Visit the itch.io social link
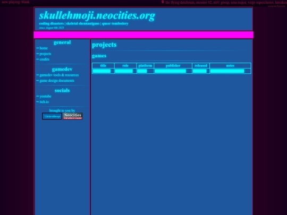This screenshot has width=287, height=215. pos(44,101)
